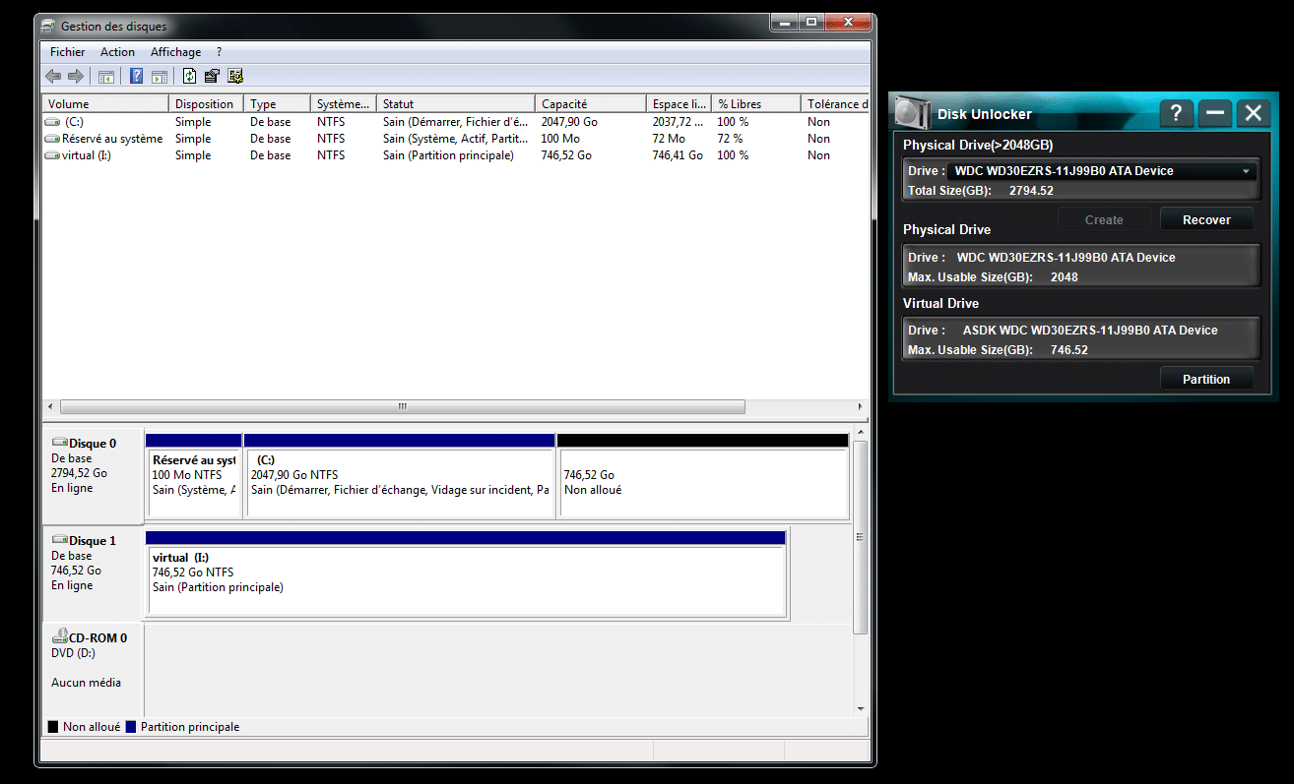Select virtual (I:) volume name in list
Image resolution: width=1294 pixels, height=784 pixels.
[x=87, y=155]
